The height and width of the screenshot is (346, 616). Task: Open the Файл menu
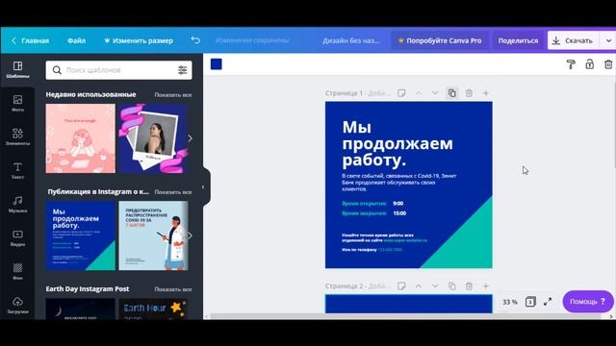(x=76, y=40)
